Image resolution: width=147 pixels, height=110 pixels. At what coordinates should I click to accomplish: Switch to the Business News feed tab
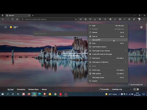pos(33,89)
